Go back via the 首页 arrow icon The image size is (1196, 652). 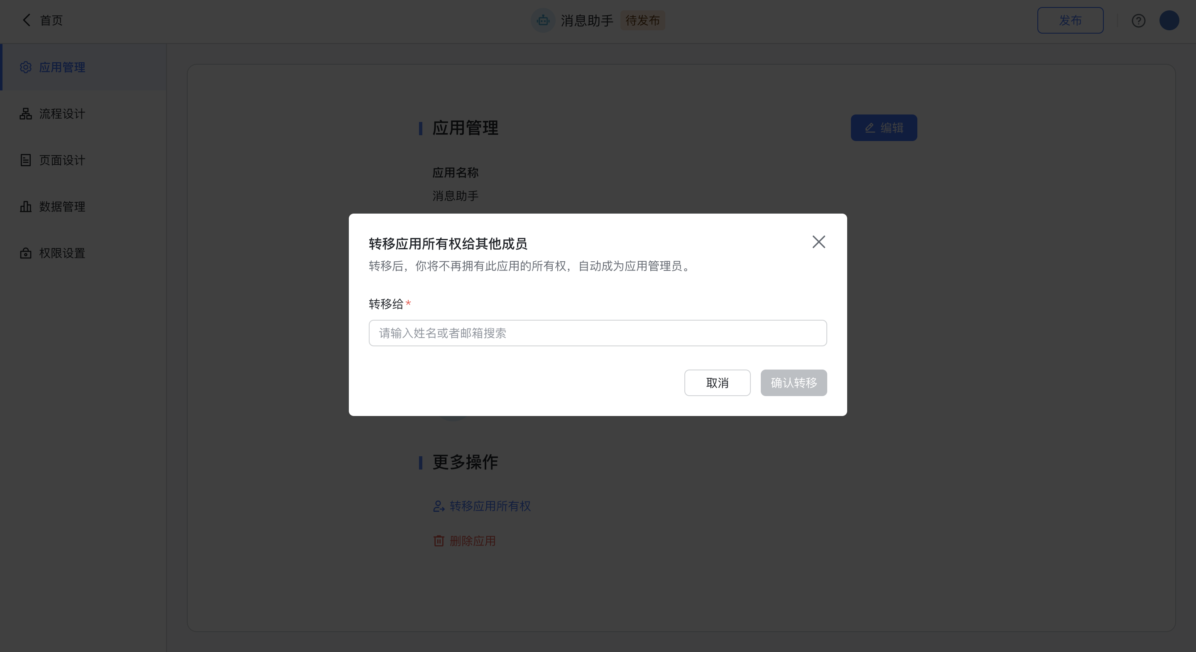click(27, 20)
